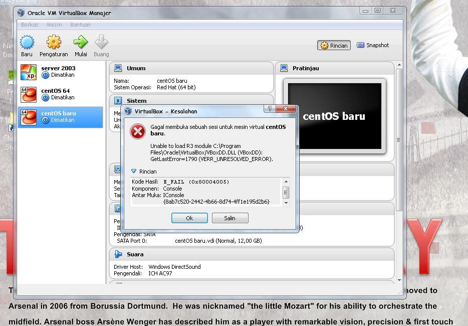Click 'SATA Port 0:' label
The width and height of the screenshot is (468, 326).
(x=132, y=241)
